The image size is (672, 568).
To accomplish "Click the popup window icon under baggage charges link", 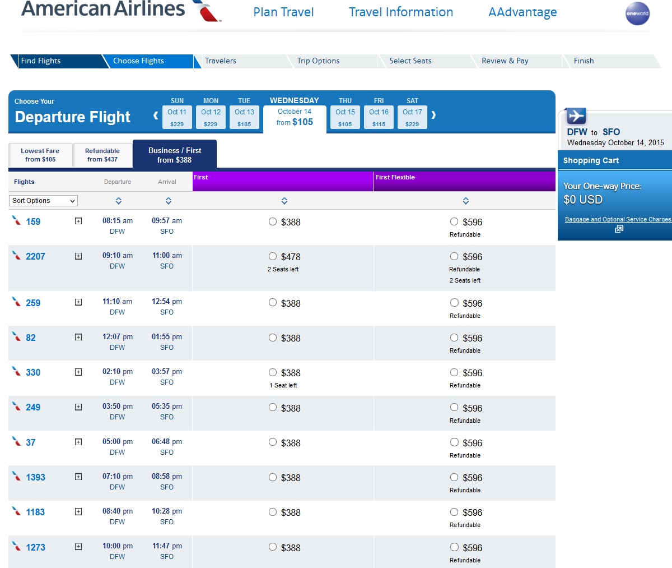I will [619, 229].
